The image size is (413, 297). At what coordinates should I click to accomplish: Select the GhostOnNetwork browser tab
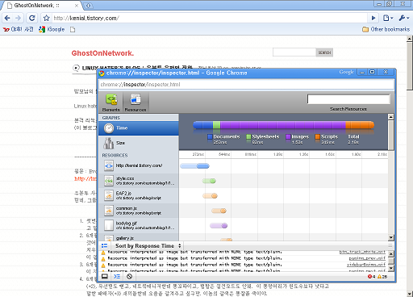(x=42, y=6)
